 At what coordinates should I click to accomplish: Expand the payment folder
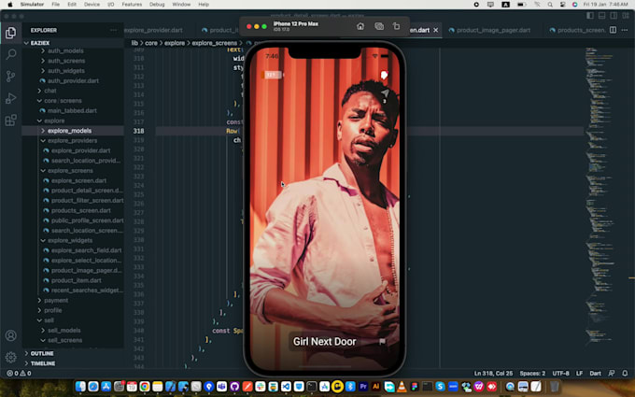pos(55,300)
